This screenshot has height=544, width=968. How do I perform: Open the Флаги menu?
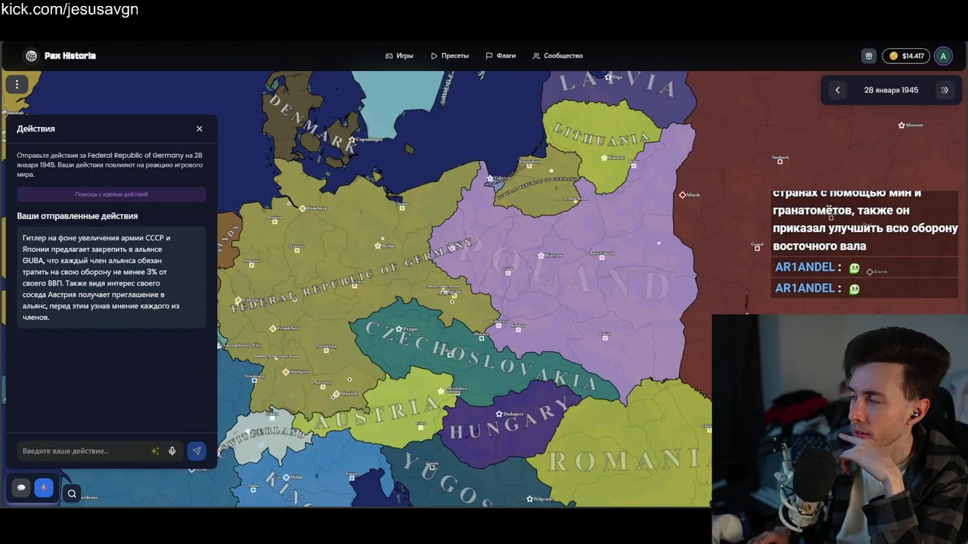pos(501,56)
